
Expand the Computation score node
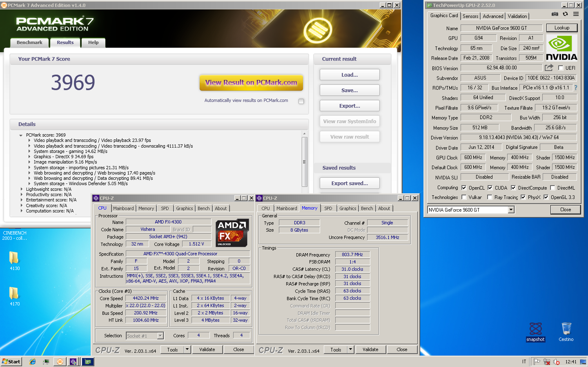point(22,211)
